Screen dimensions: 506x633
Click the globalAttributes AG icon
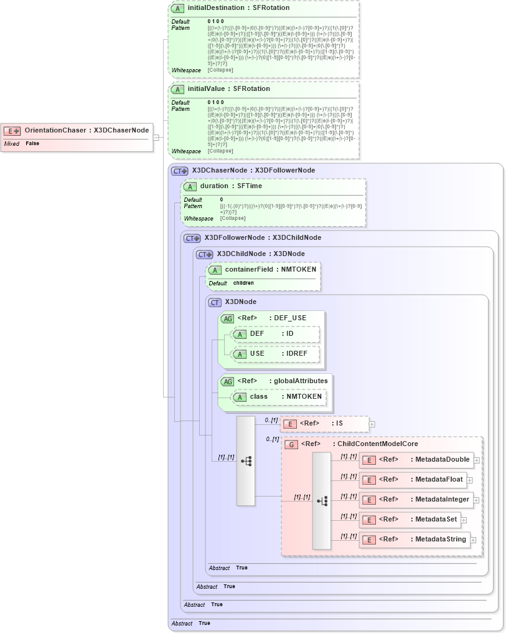(x=228, y=382)
